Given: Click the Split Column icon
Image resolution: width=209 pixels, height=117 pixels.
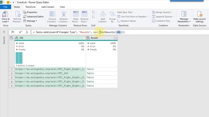Looking at the screenshot, I should point(103,14).
